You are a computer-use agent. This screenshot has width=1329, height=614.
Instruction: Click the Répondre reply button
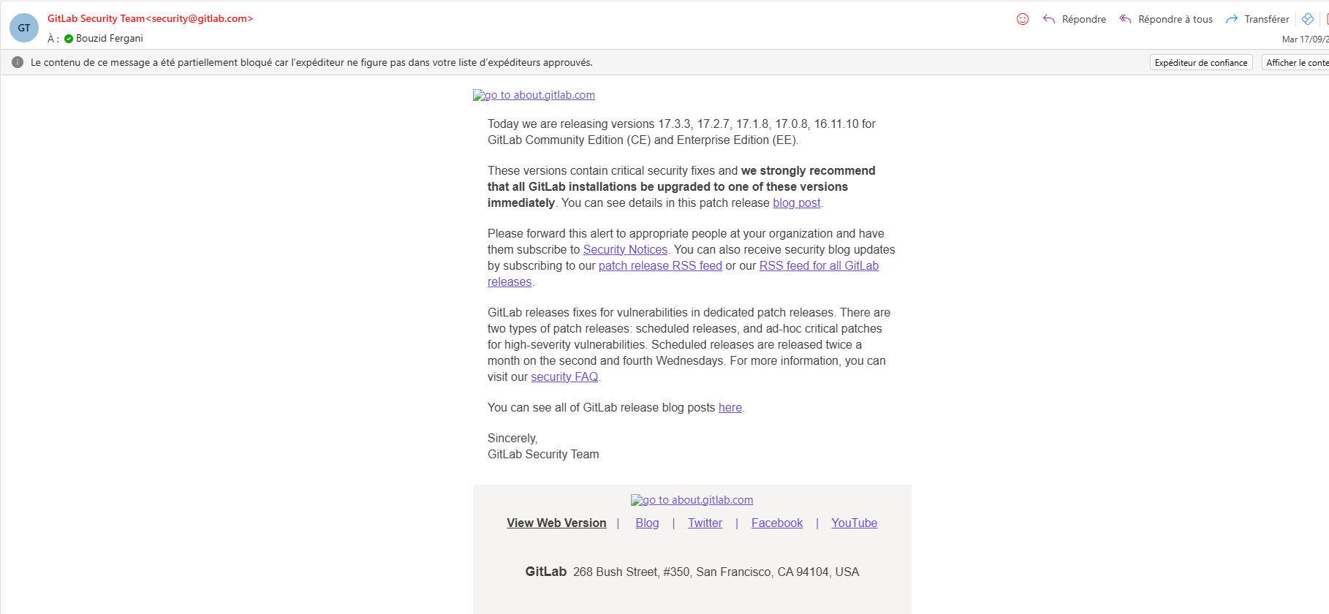[x=1075, y=19]
